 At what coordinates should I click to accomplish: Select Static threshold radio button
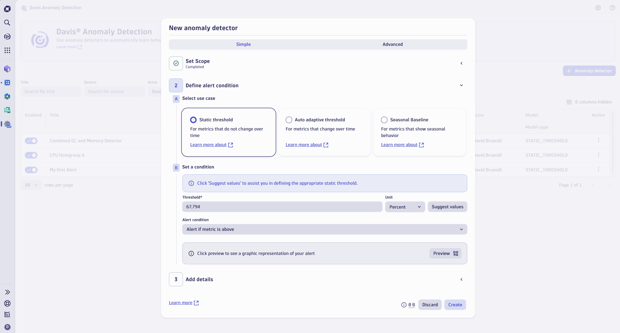click(193, 120)
